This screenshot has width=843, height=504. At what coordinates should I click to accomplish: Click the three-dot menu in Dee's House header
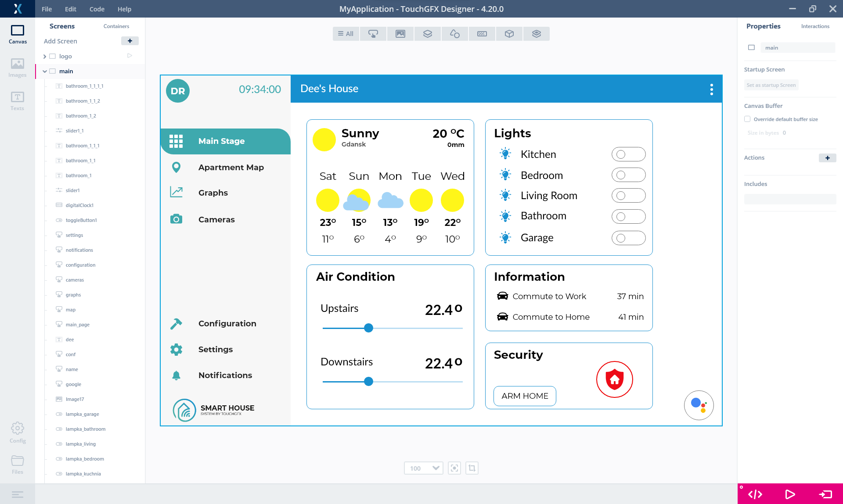[x=712, y=89]
